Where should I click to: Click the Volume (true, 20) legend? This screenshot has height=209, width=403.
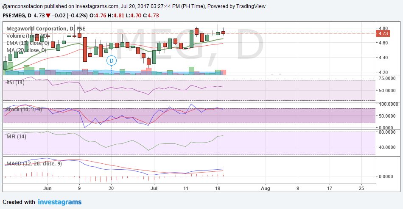point(27,36)
